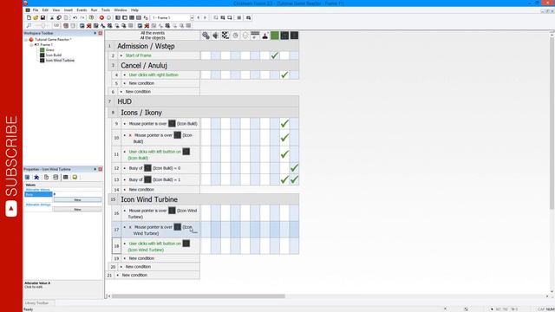Go to next frame arrow

point(205,17)
